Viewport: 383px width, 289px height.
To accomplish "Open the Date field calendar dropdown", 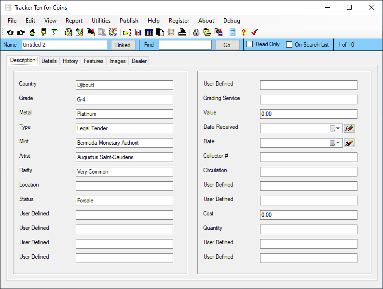I will (x=335, y=143).
